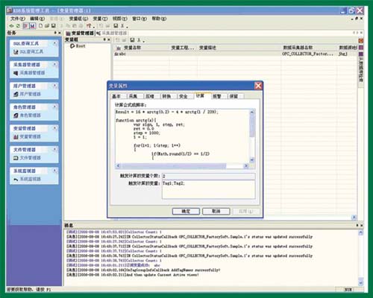Image resolution: width=373 pixels, height=298 pixels.
Task: Click the open folder toolbar icon
Action: (x=47, y=25)
